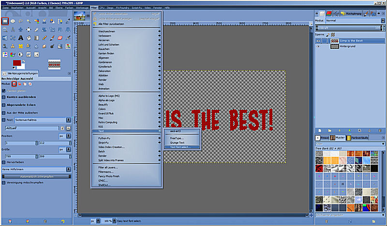Image resolution: width=387 pixels, height=226 pixels.
Task: Select the Zoom magnifier tool
Action: pos(5,30)
